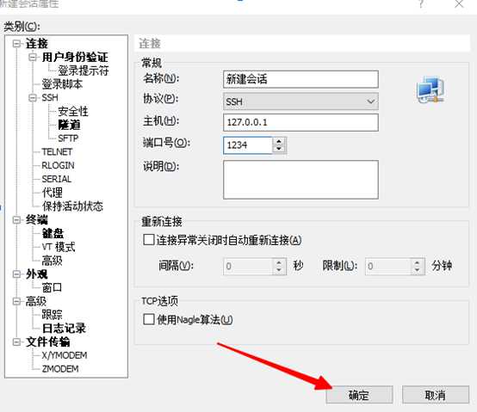
Task: Increase 限制 minutes spinner value
Action: (x=417, y=262)
